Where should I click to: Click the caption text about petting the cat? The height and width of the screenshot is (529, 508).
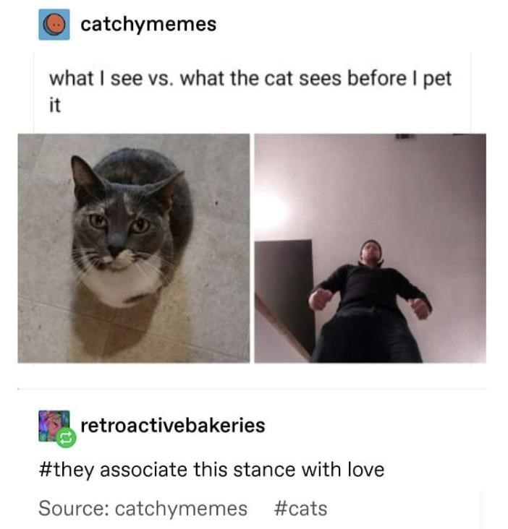click(x=250, y=91)
